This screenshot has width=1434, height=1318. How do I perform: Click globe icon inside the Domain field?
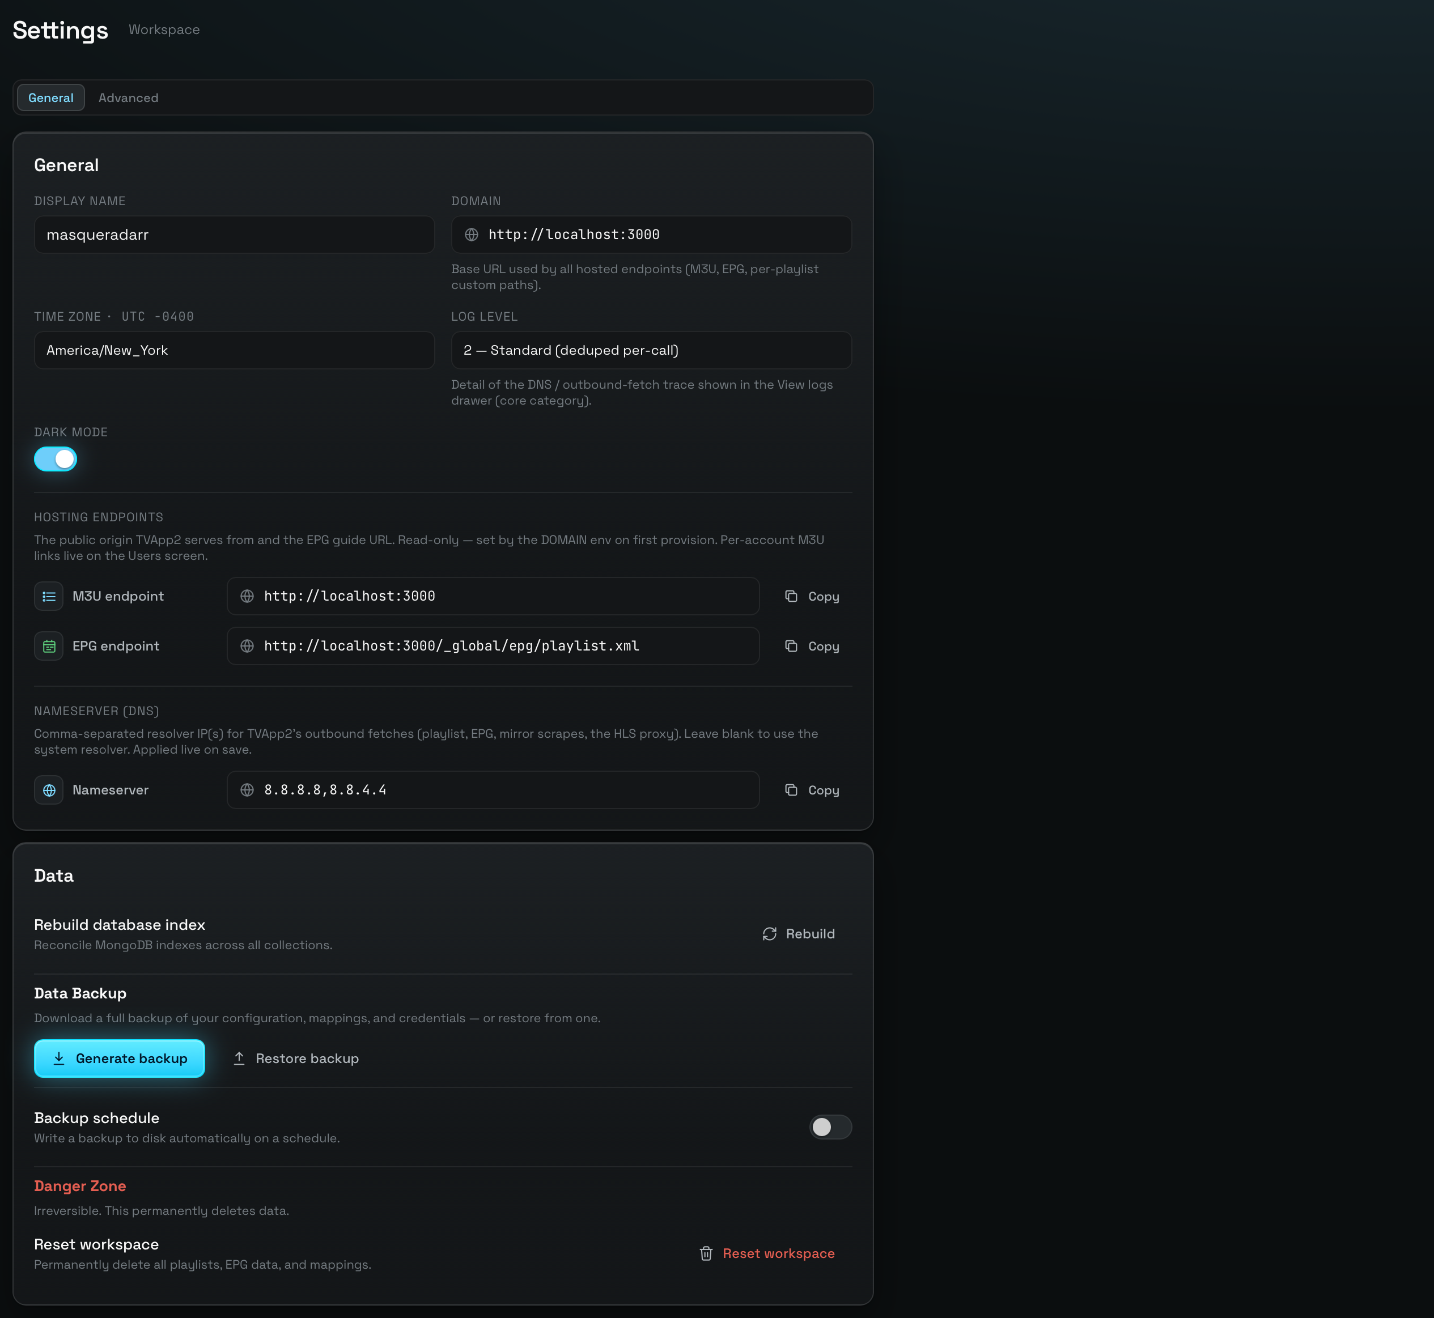(x=472, y=235)
